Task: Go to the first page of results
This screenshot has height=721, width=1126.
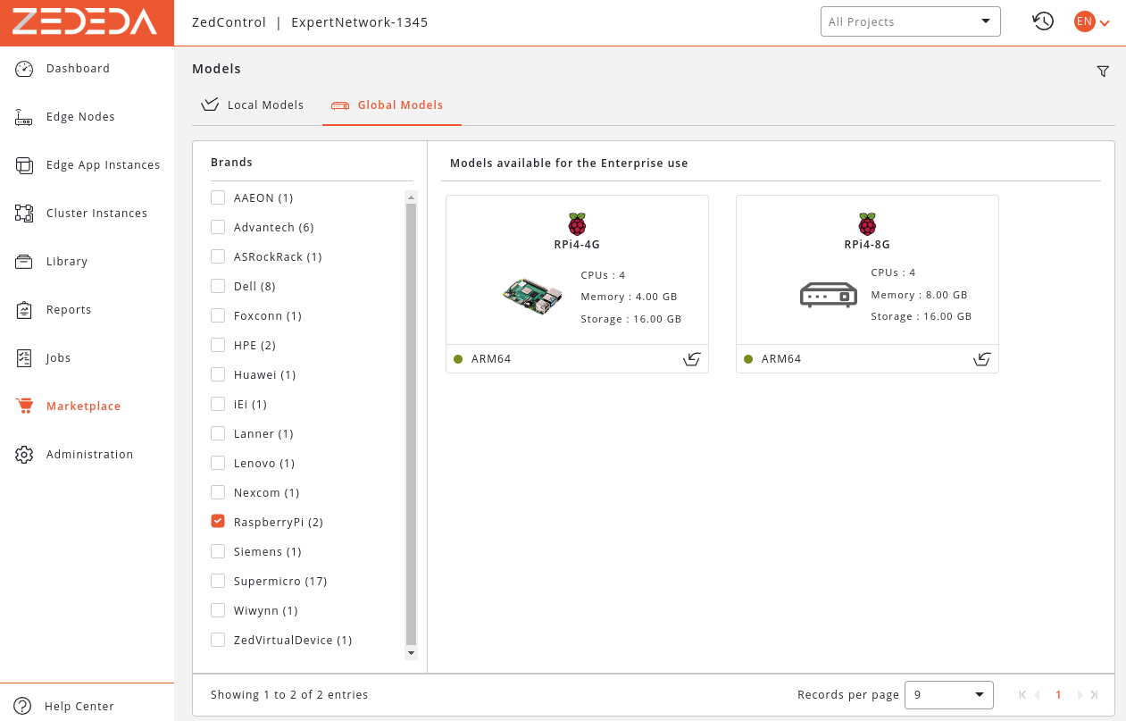Action: [1022, 695]
